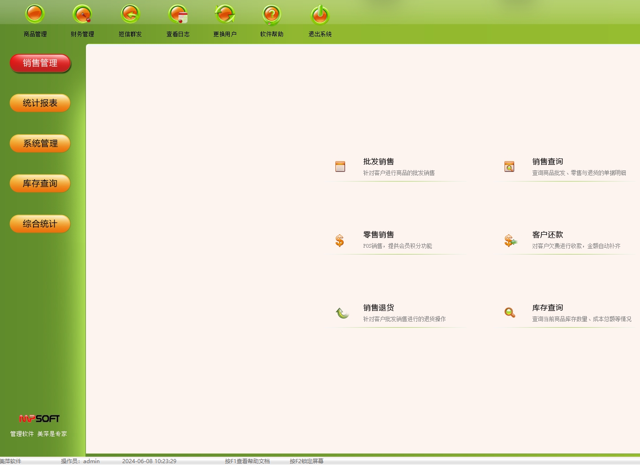Open the 销售查询 title link
The height and width of the screenshot is (465, 640).
(547, 162)
